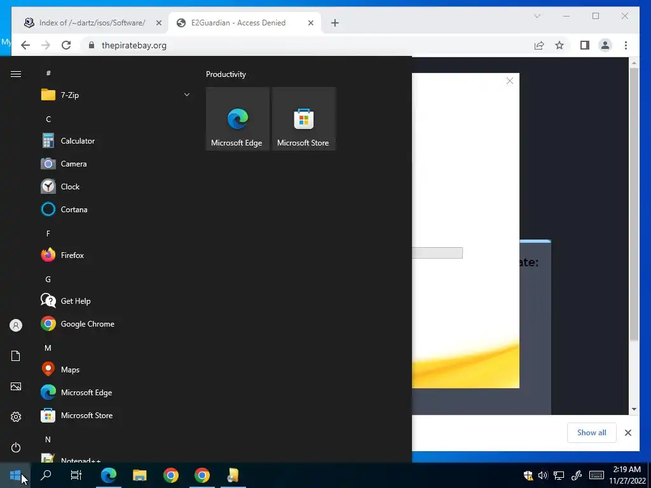Open Documents from Start sidebar
The image size is (651, 488).
(x=16, y=356)
